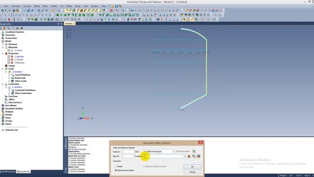This screenshot has height=177, width=314.
Task: Select Other Loads tree item
Action: 21,81
